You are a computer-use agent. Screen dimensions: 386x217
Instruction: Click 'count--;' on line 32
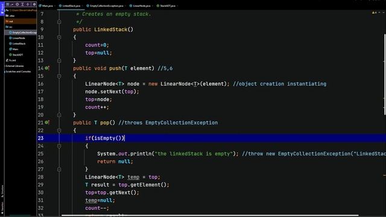click(97, 208)
